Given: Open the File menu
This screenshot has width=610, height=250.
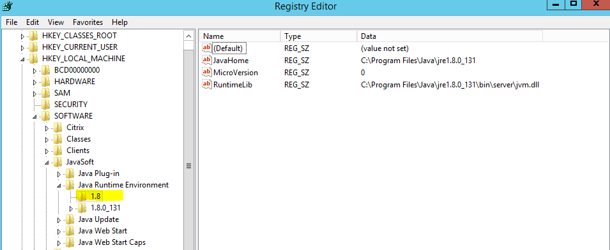Looking at the screenshot, I should [x=11, y=22].
